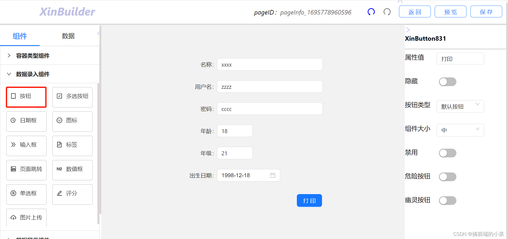Switch to the 数据 tab
The height and width of the screenshot is (239, 508).
point(68,36)
